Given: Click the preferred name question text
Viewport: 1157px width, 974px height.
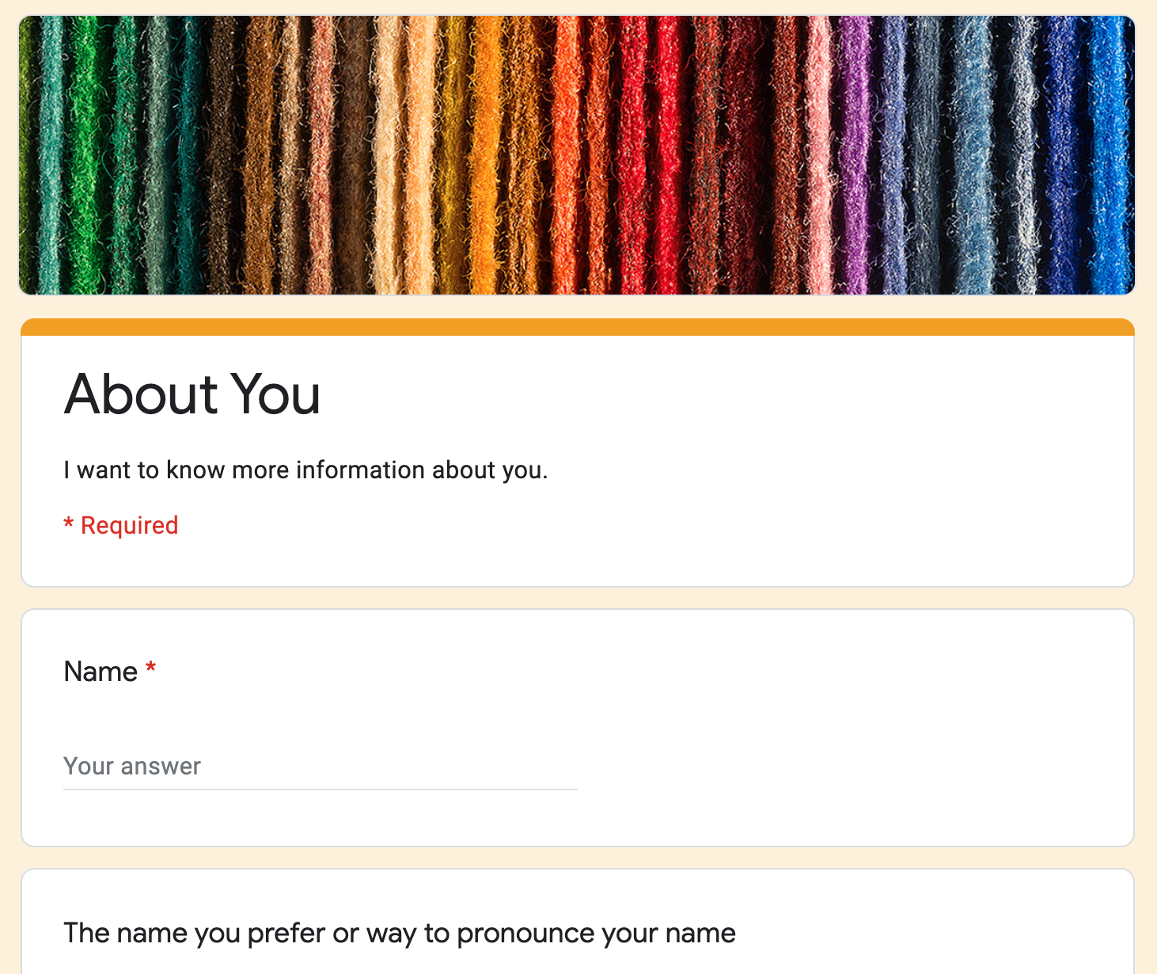Looking at the screenshot, I should coord(399,933).
